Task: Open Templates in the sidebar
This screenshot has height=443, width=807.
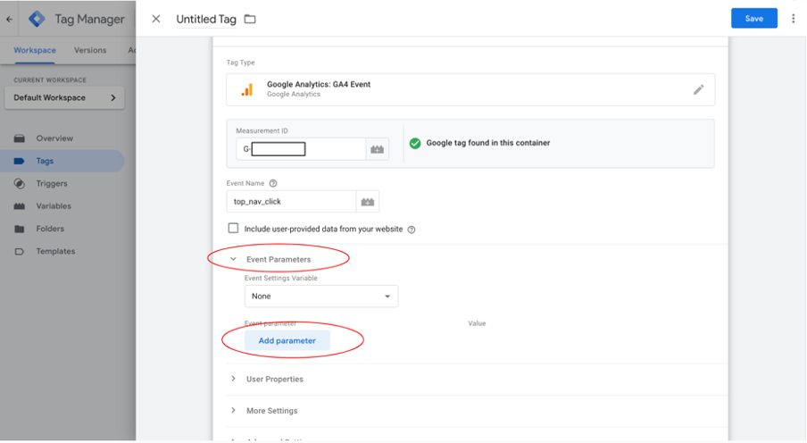Action: click(55, 251)
